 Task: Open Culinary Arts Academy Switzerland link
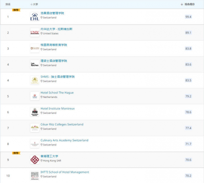64,140
